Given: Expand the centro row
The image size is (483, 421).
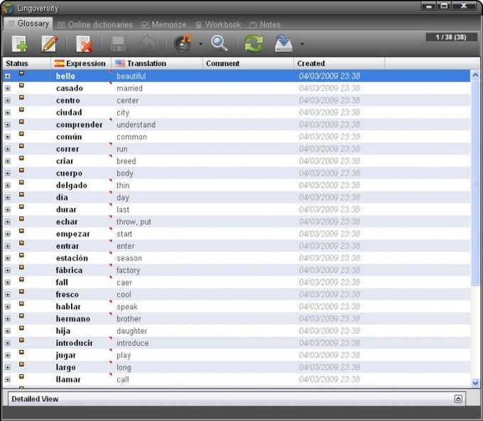Looking at the screenshot, I should (x=8, y=100).
